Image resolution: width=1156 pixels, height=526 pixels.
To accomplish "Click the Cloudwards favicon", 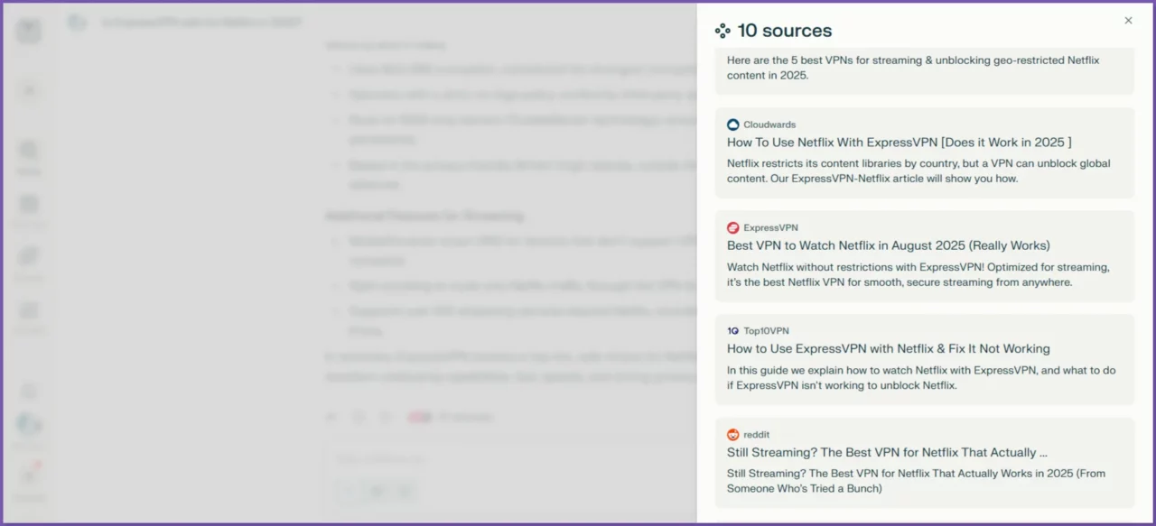I will [x=733, y=125].
